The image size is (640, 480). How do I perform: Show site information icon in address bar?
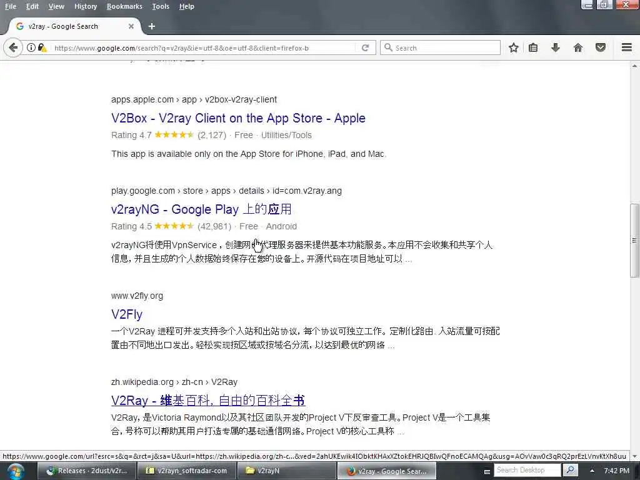click(x=31, y=47)
